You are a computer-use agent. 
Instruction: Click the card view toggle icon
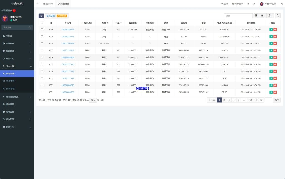point(256,16)
